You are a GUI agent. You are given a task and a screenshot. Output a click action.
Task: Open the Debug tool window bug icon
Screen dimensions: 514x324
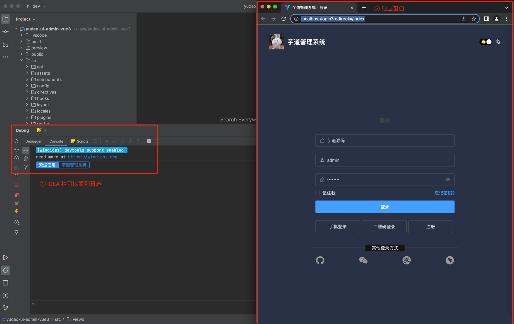pos(5,270)
